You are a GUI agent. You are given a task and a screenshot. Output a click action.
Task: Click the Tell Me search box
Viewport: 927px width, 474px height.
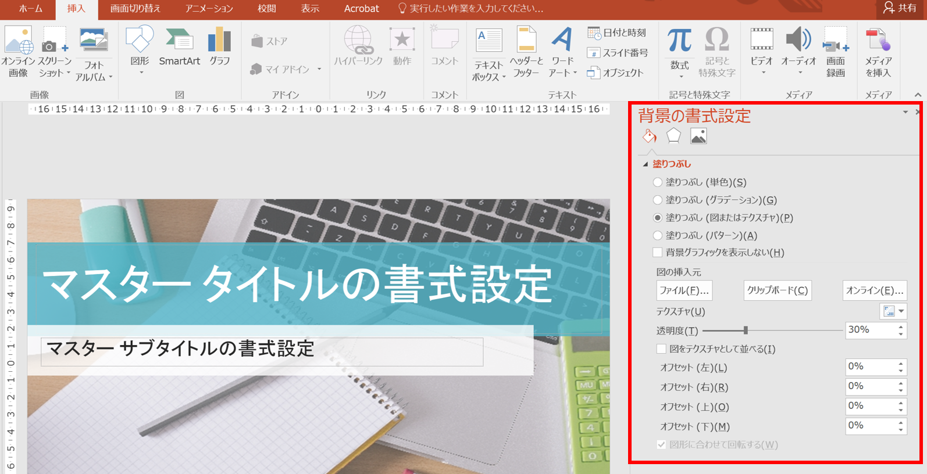[x=471, y=9]
